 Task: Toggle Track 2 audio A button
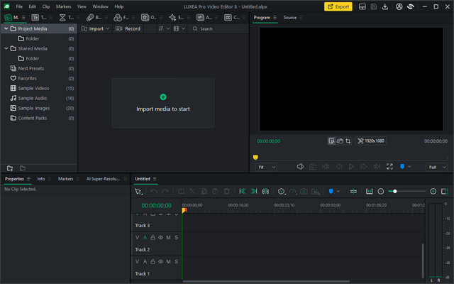[145, 238]
